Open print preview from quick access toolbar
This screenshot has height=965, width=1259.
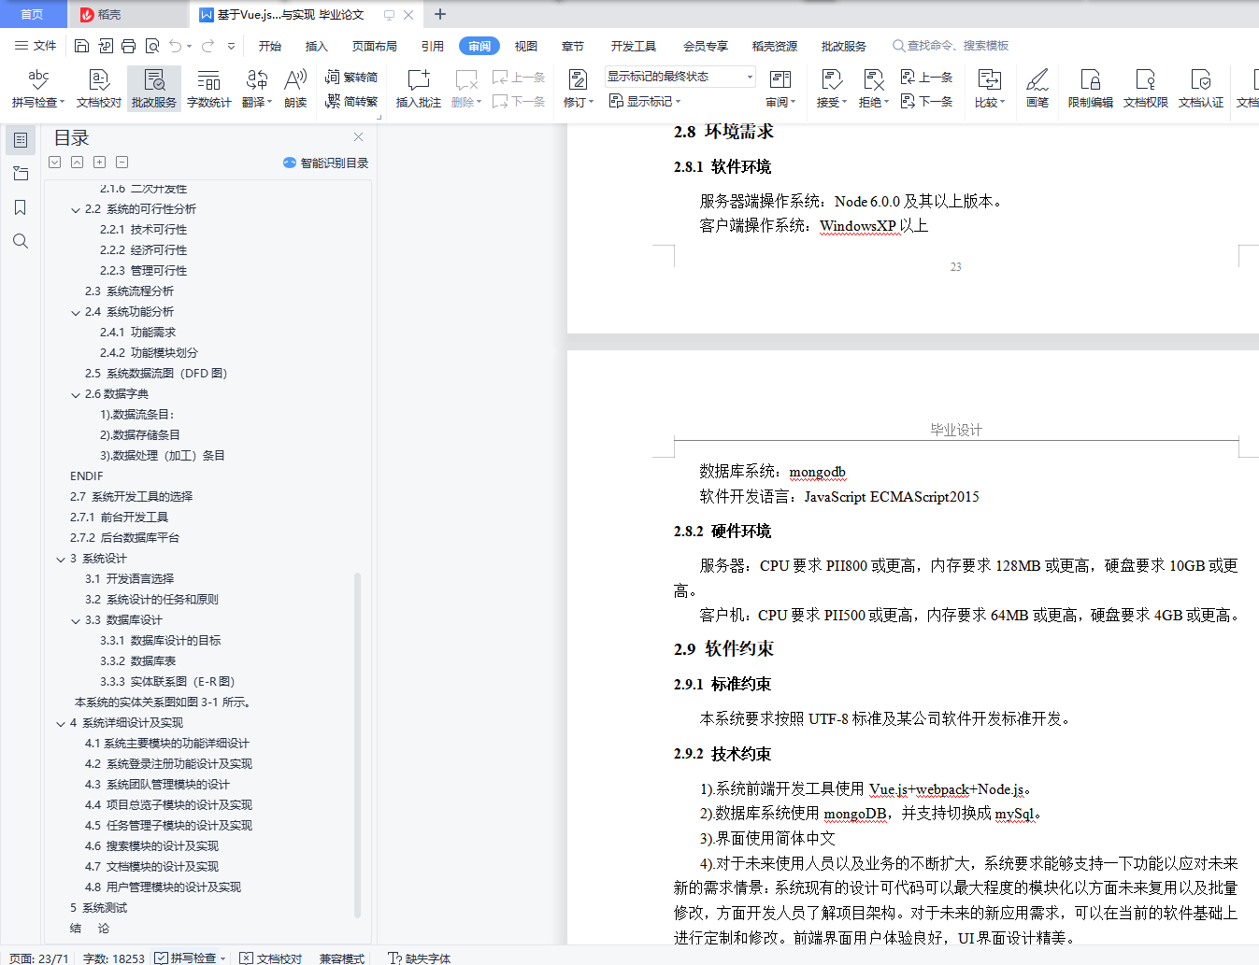(x=151, y=46)
